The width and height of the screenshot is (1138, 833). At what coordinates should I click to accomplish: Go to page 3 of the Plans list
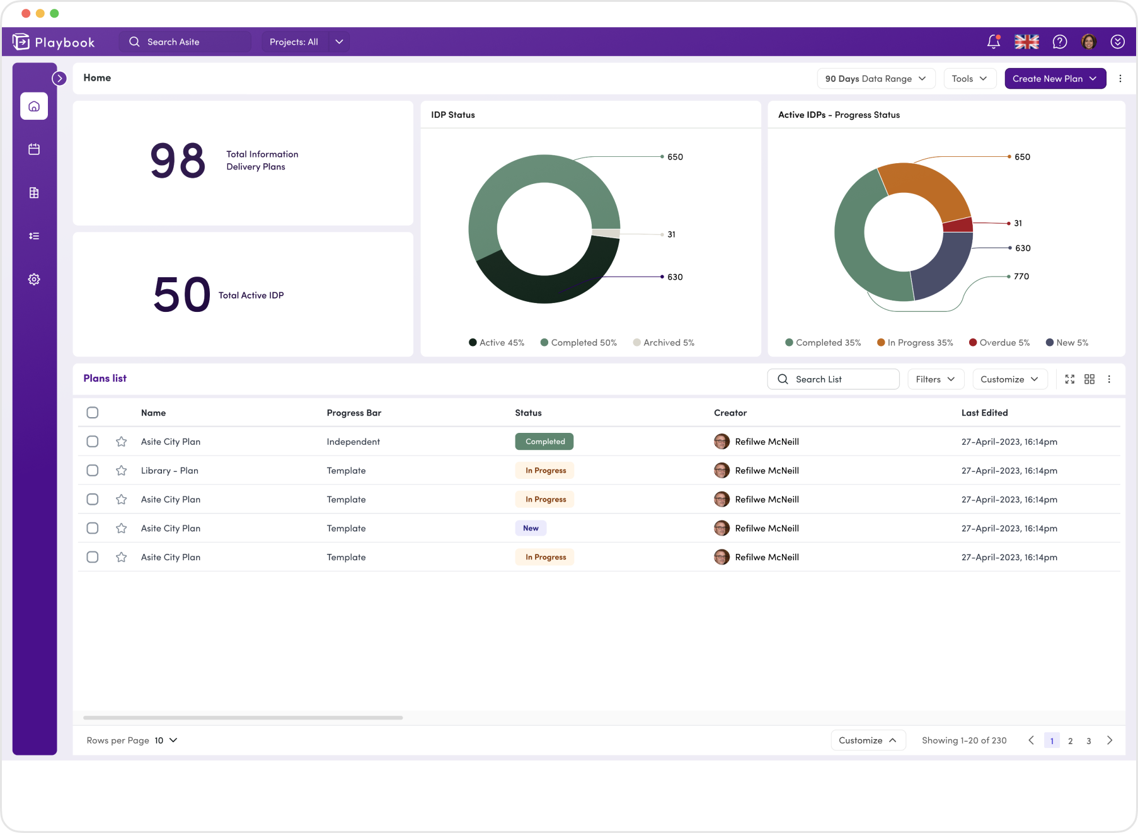(x=1088, y=740)
